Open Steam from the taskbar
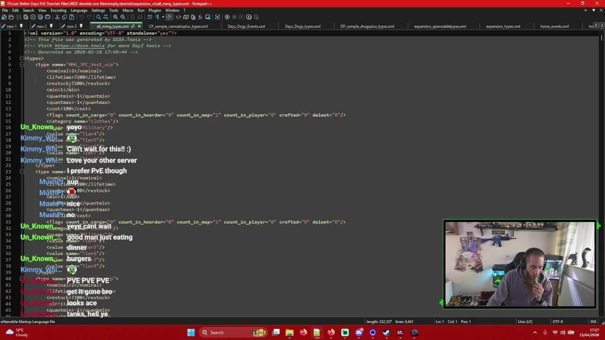The image size is (605, 340). pyautogui.click(x=387, y=332)
